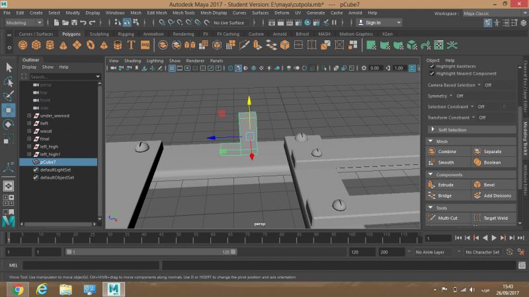Play the animation forward
Screen dimensions: 529x297
coord(494,238)
